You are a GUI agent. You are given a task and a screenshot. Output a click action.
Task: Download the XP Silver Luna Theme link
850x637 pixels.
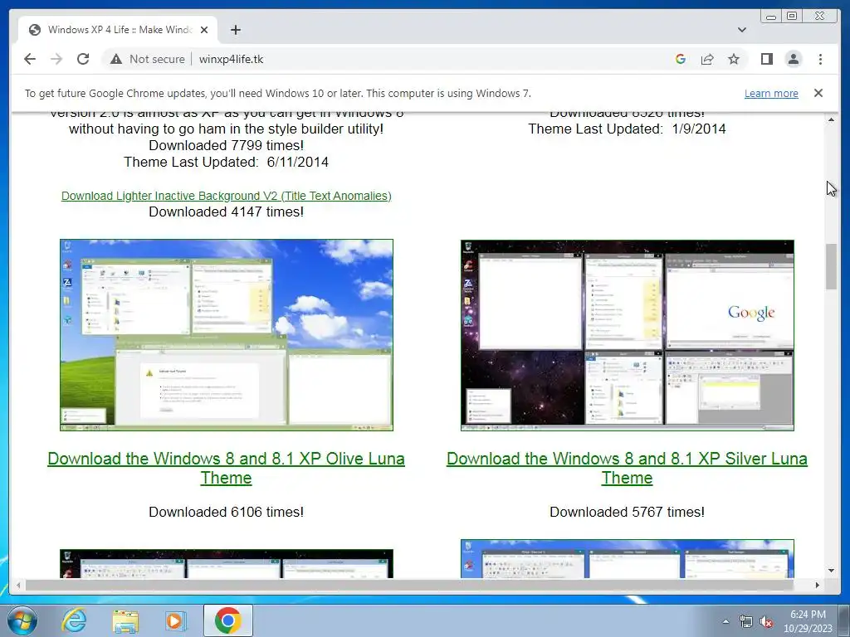[628, 468]
